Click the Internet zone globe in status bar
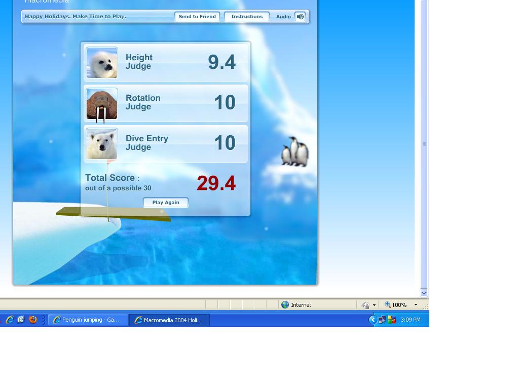 (285, 305)
